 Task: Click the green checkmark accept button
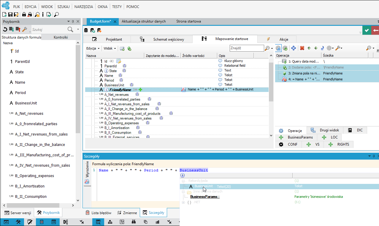(367, 30)
